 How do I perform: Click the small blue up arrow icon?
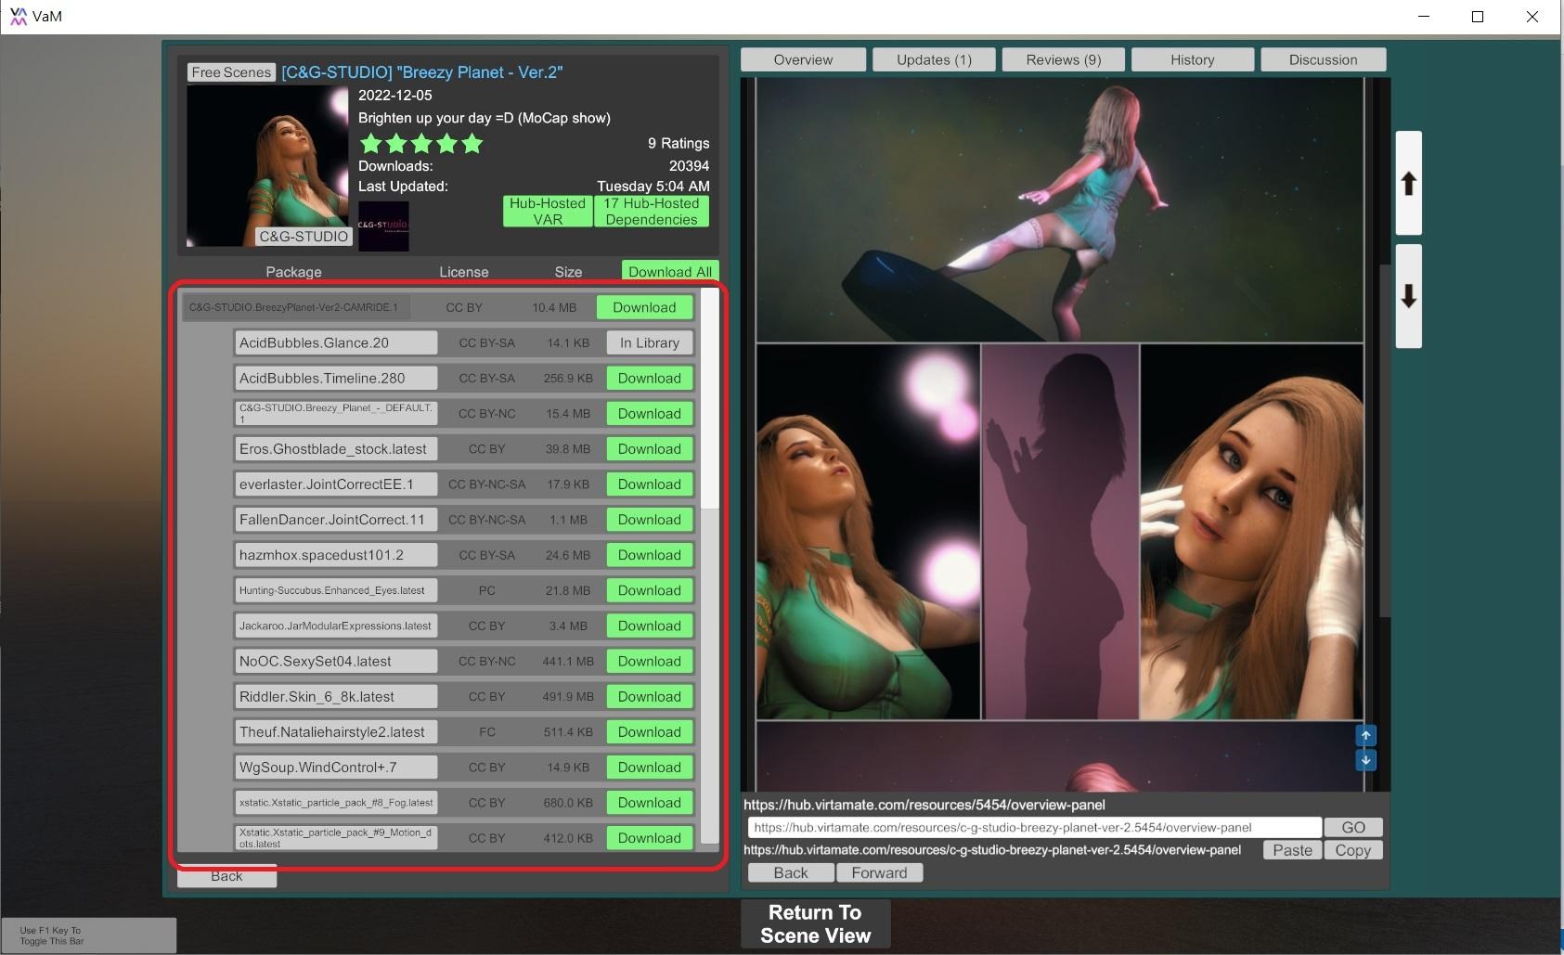pyautogui.click(x=1365, y=736)
